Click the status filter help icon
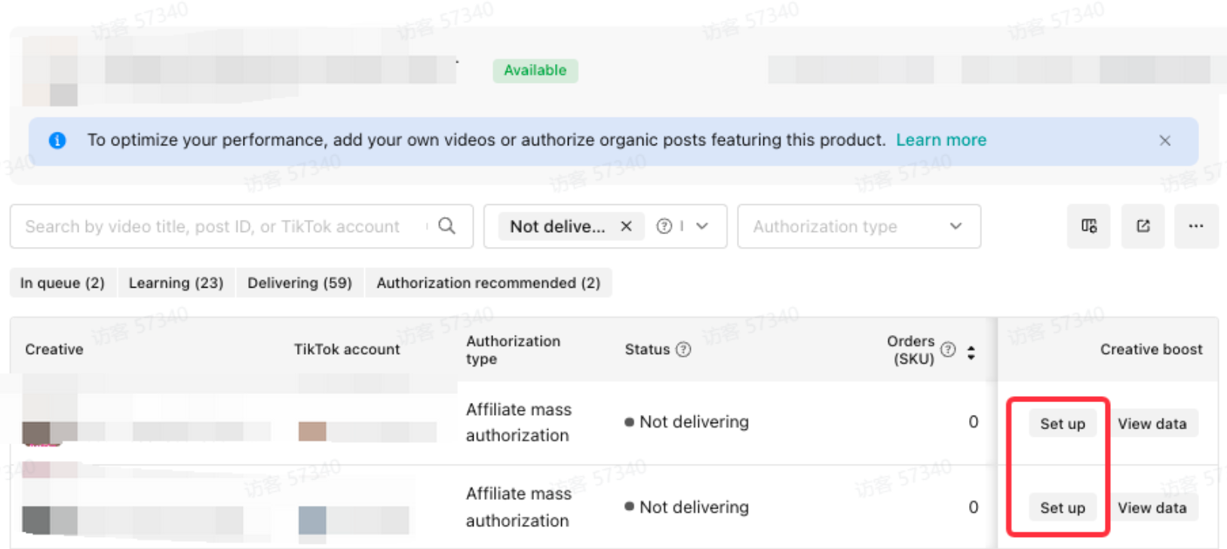Viewport: 1227px width, 549px height. [x=664, y=227]
